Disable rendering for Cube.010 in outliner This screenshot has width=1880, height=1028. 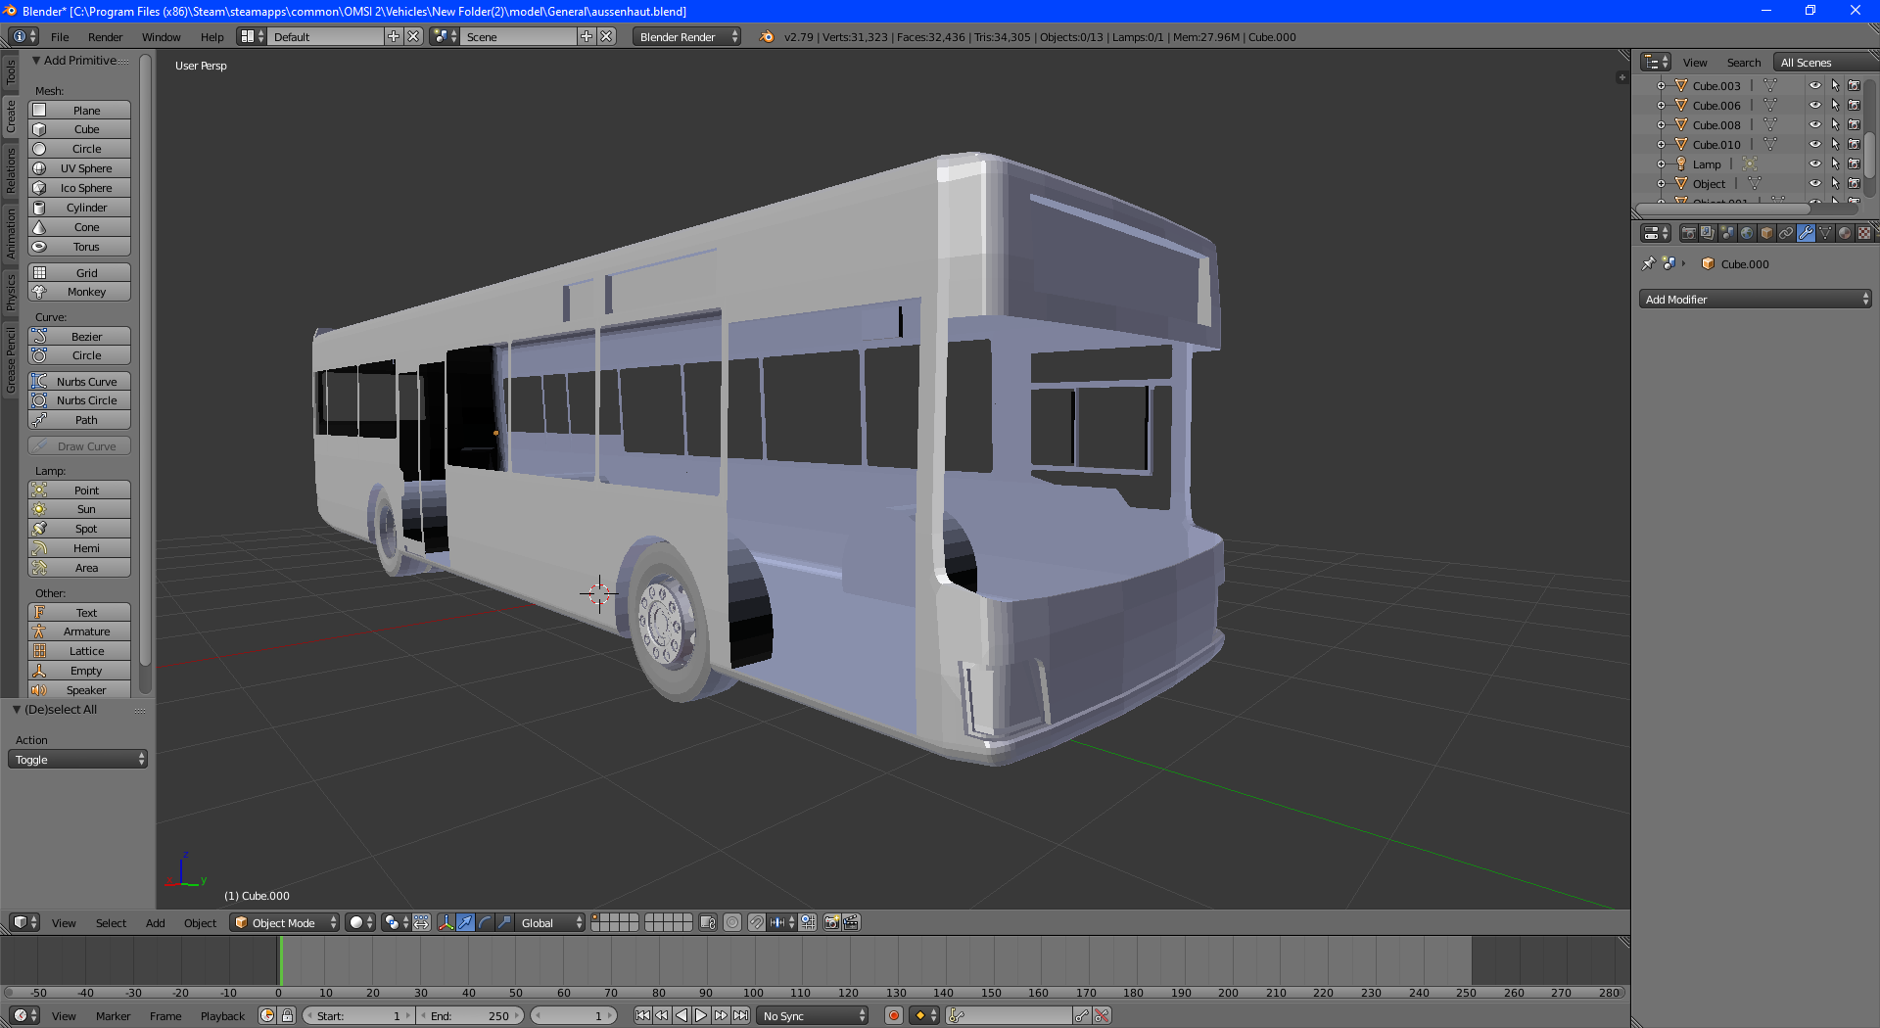tap(1854, 145)
